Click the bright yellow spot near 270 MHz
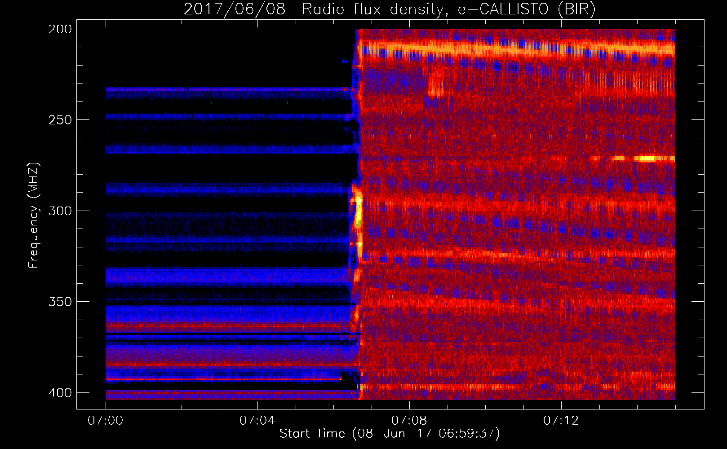 (x=647, y=158)
